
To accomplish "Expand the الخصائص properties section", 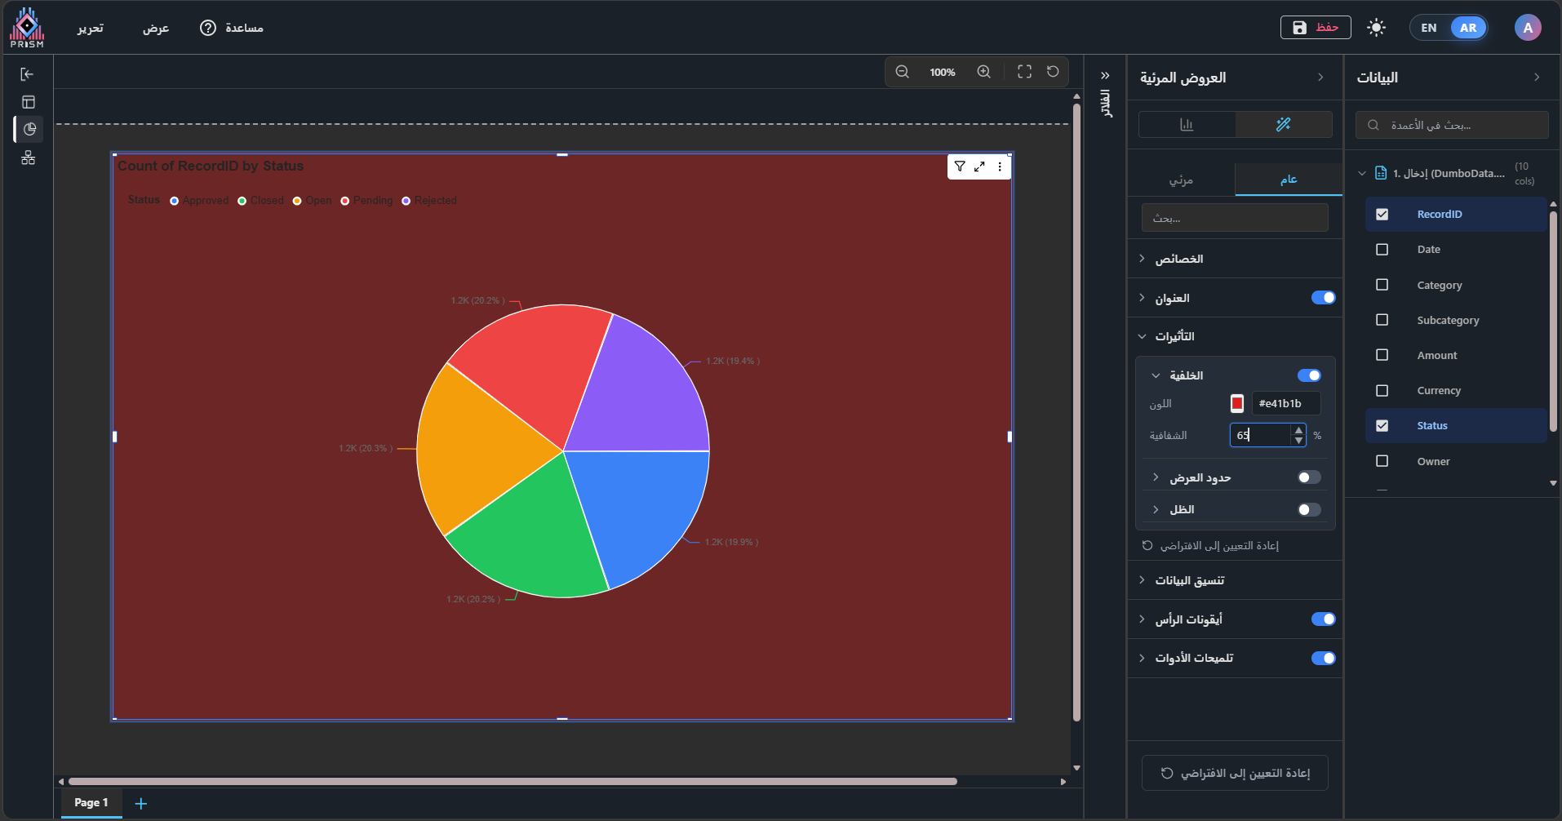I will coord(1178,259).
